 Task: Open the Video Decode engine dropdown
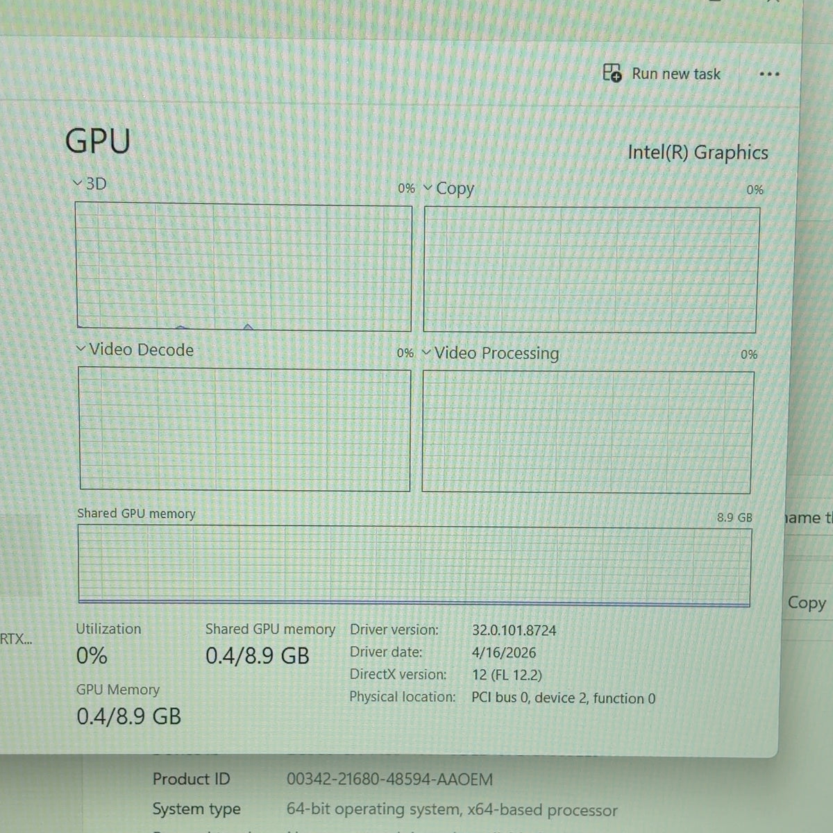(81, 348)
